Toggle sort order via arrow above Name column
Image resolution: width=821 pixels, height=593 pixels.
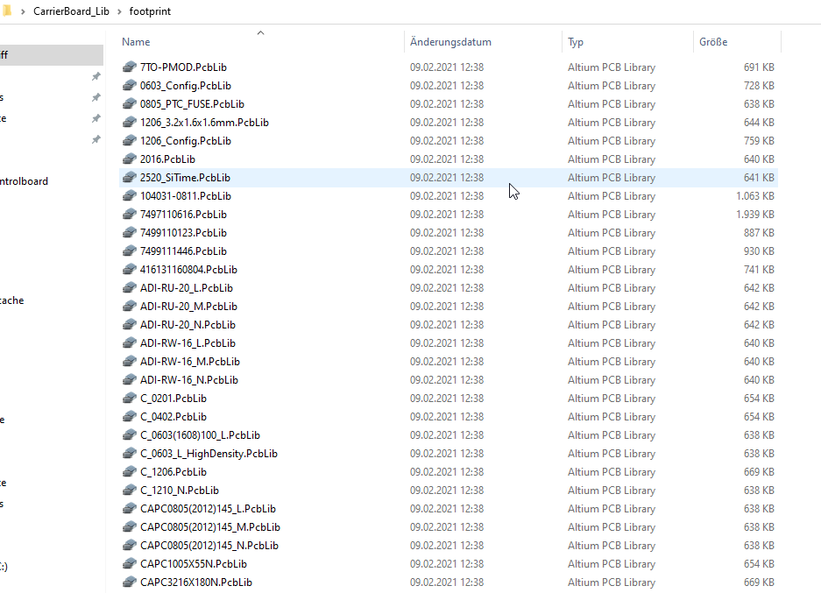(260, 33)
